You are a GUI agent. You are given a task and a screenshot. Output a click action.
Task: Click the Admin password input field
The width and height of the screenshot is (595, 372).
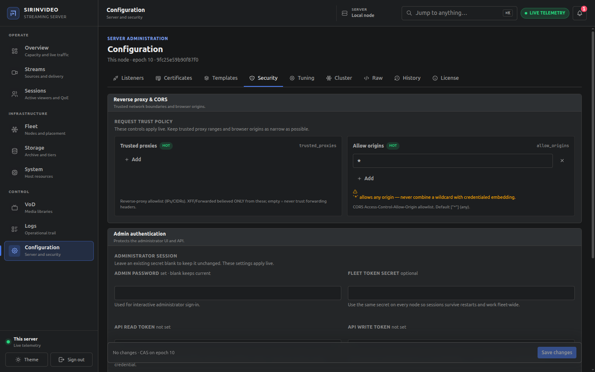point(228,293)
